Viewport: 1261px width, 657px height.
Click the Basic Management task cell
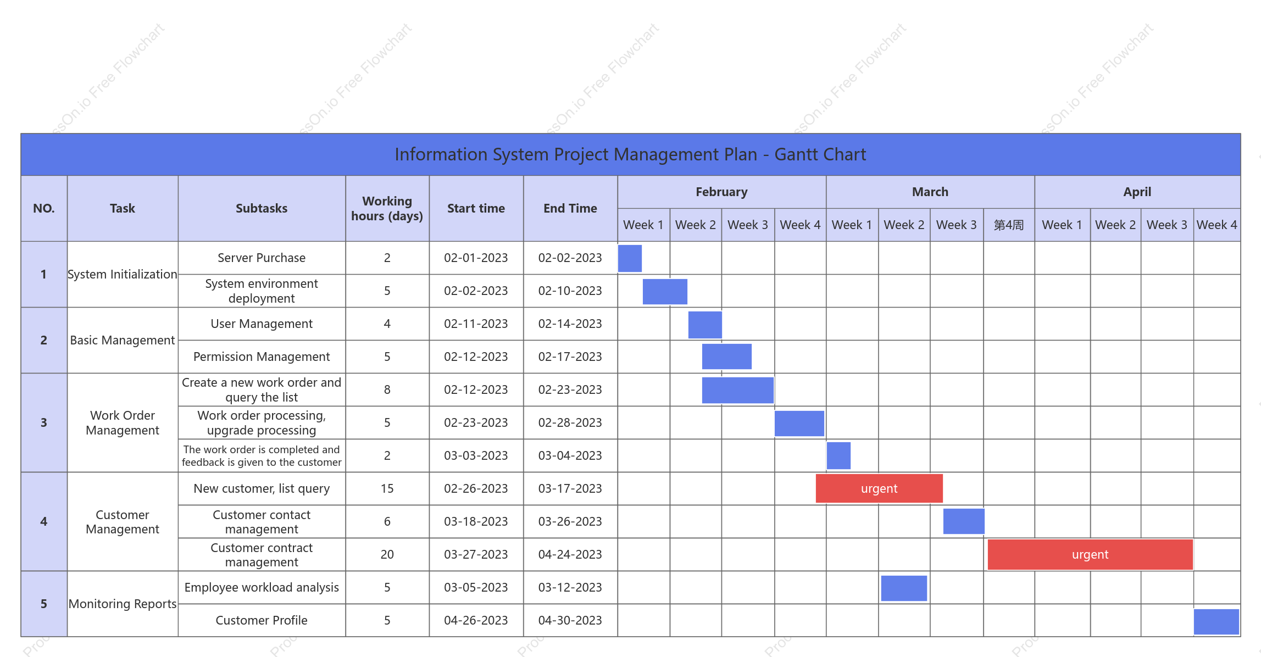[123, 340]
